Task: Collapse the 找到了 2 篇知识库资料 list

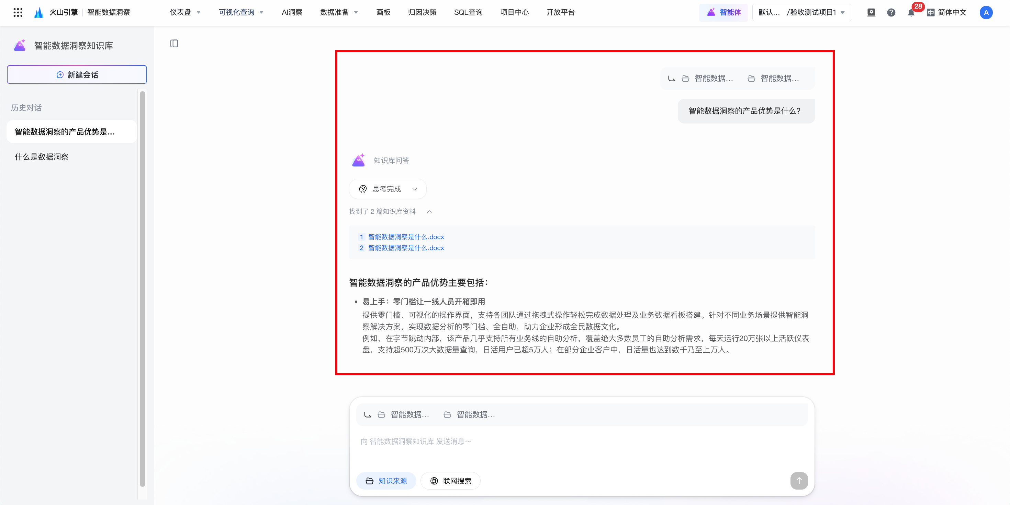Action: pyautogui.click(x=429, y=211)
